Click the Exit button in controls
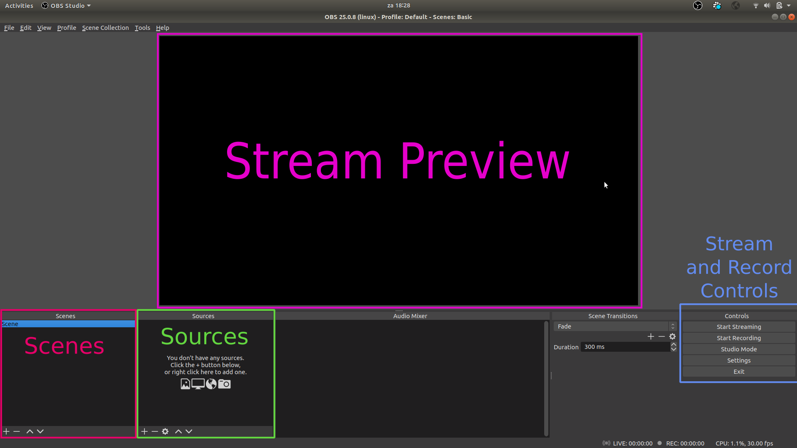 pyautogui.click(x=739, y=371)
